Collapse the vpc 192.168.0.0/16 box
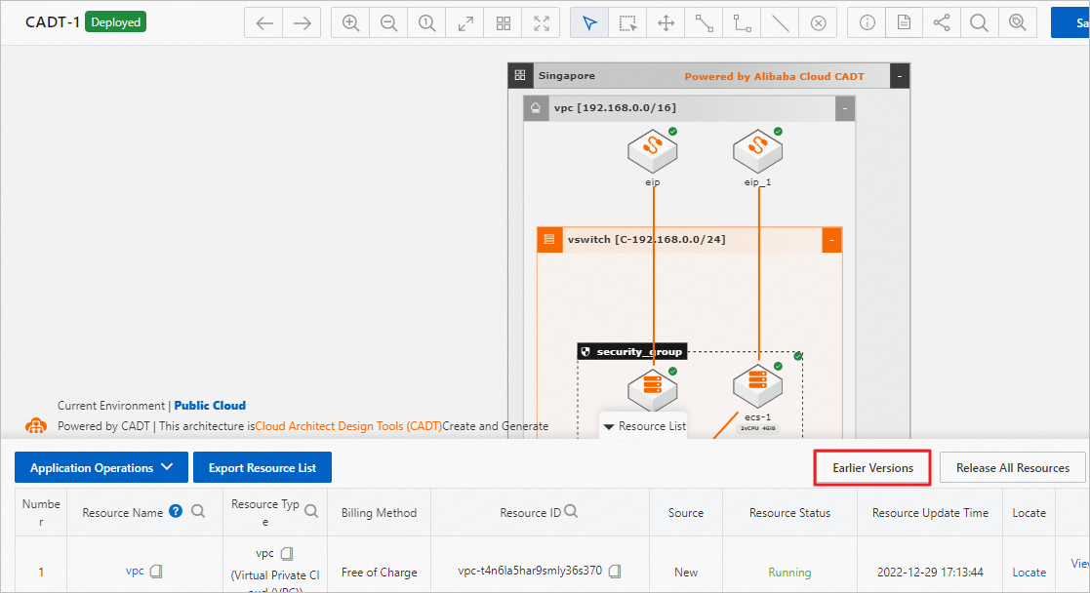 click(845, 107)
